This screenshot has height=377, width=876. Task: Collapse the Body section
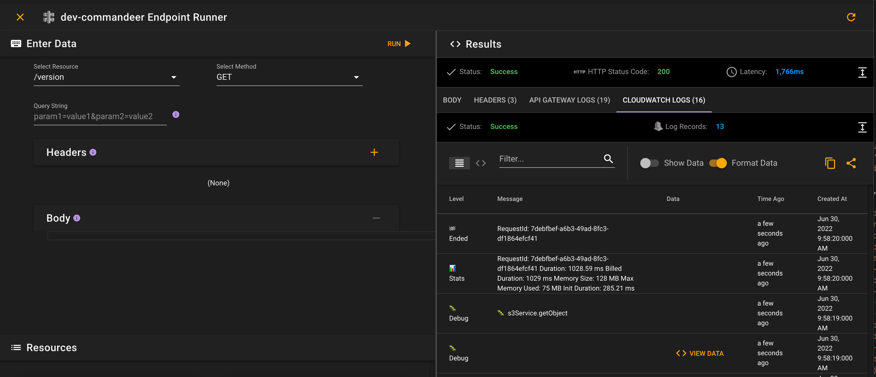pos(376,218)
